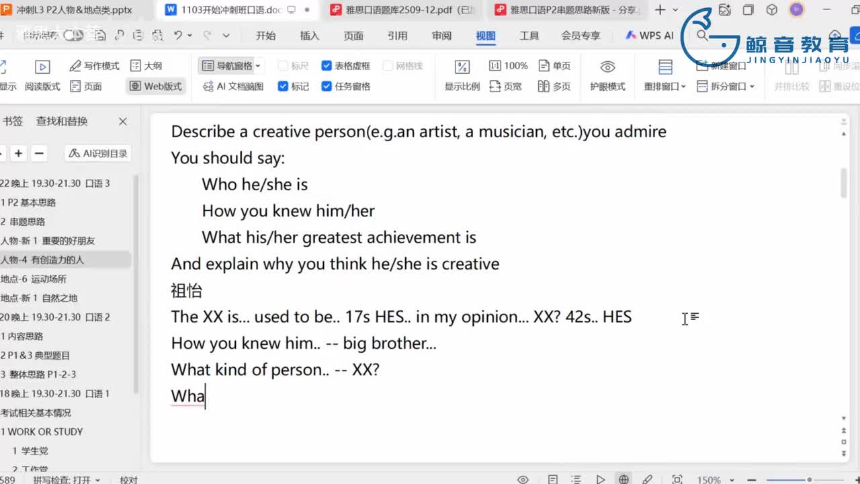Select 单页 single page view

click(x=555, y=66)
